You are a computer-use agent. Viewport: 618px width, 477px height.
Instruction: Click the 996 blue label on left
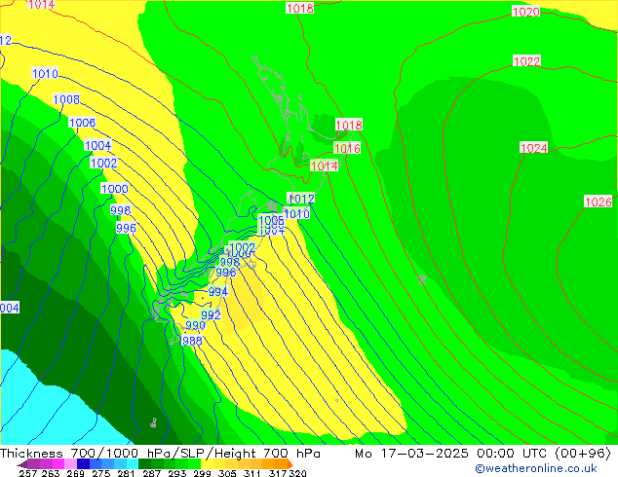pos(126,229)
